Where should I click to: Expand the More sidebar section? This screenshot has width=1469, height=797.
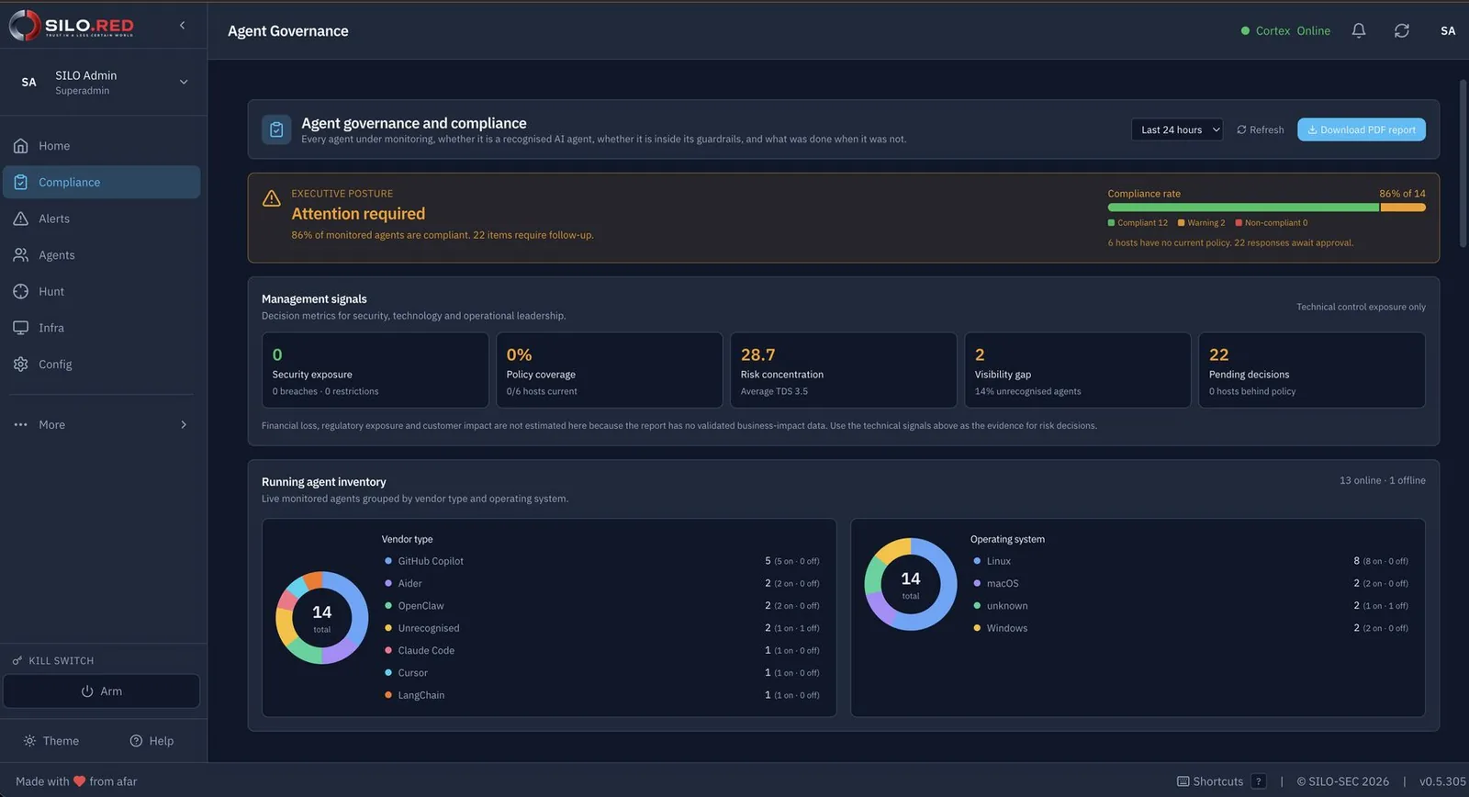[x=101, y=424]
